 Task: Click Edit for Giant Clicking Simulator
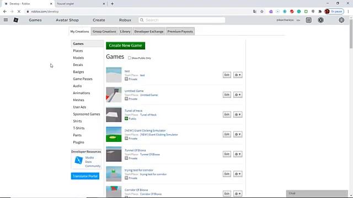tap(227, 134)
